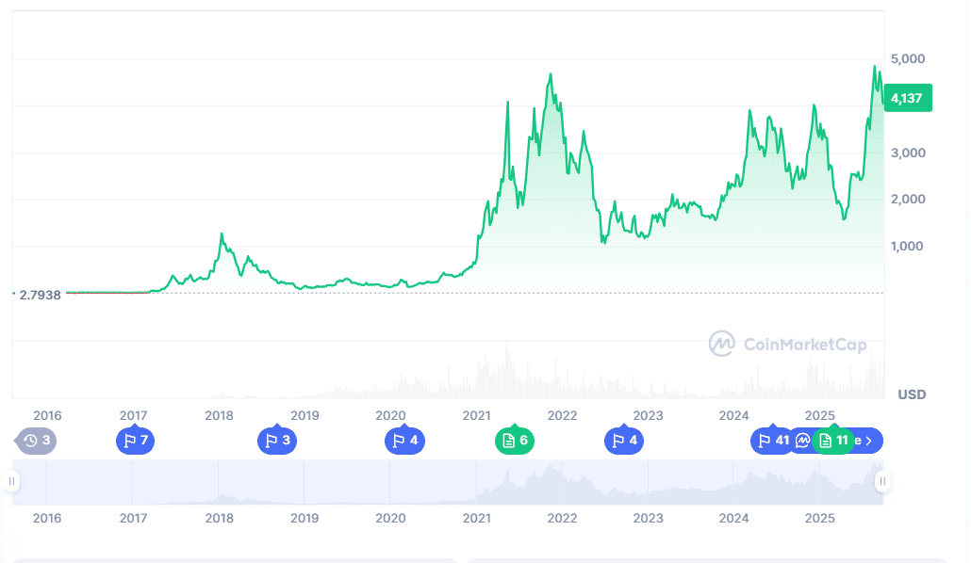Click the green article marker labeled 11
Image resolution: width=971 pixels, height=563 pixels.
832,441
